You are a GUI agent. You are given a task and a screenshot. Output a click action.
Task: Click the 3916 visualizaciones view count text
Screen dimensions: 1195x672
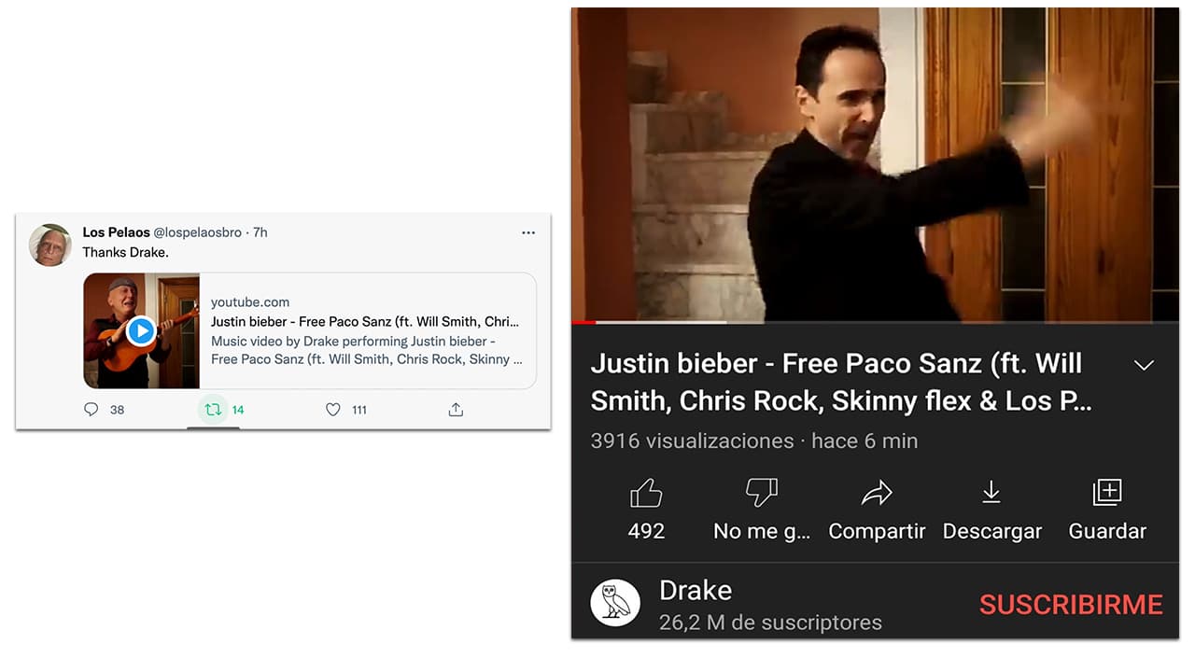(692, 441)
